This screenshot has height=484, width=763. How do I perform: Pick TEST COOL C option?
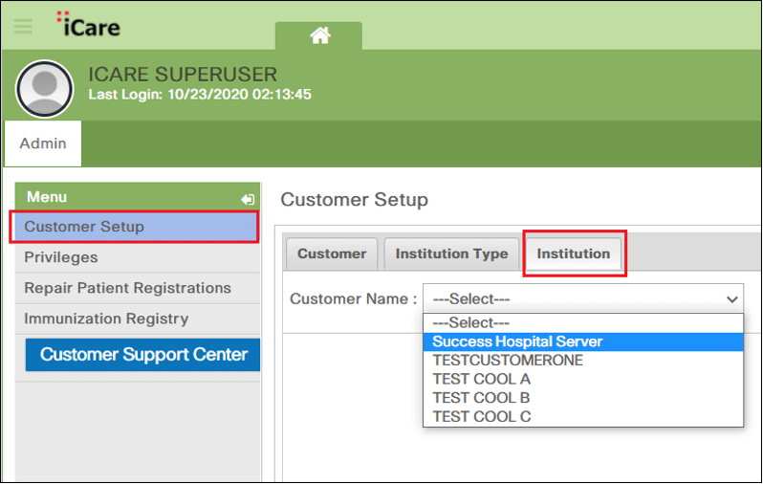(x=481, y=416)
